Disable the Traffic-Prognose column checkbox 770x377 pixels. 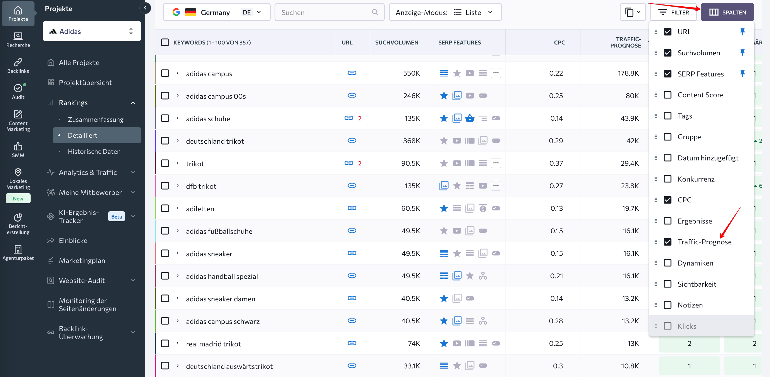click(668, 242)
